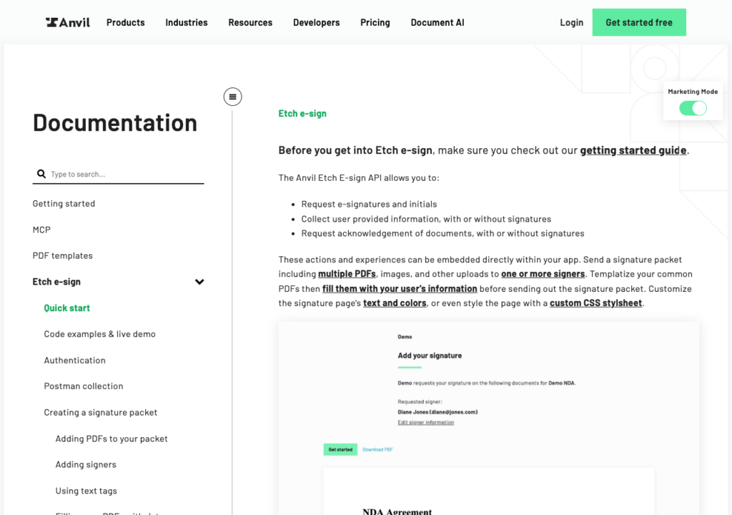
Task: Open the Document AI page
Action: tap(437, 22)
